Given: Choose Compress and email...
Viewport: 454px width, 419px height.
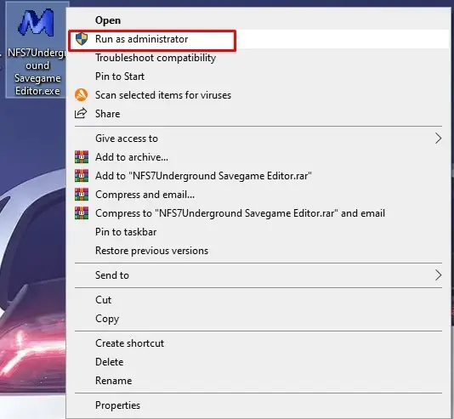Looking at the screenshot, I should click(258, 195).
